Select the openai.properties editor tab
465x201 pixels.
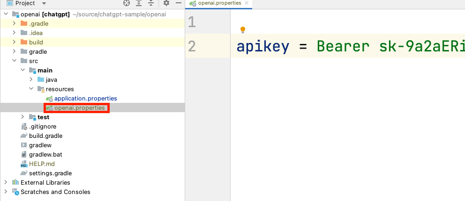click(219, 4)
